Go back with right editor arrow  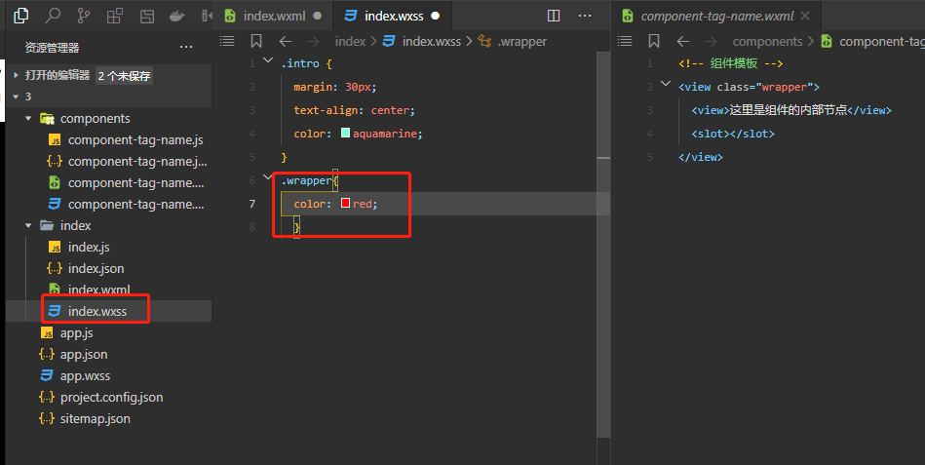tap(683, 41)
